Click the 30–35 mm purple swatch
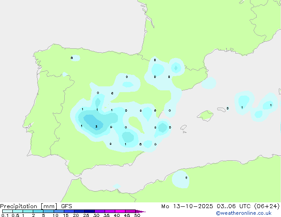The height and width of the screenshot is (217, 281). [x=100, y=211]
